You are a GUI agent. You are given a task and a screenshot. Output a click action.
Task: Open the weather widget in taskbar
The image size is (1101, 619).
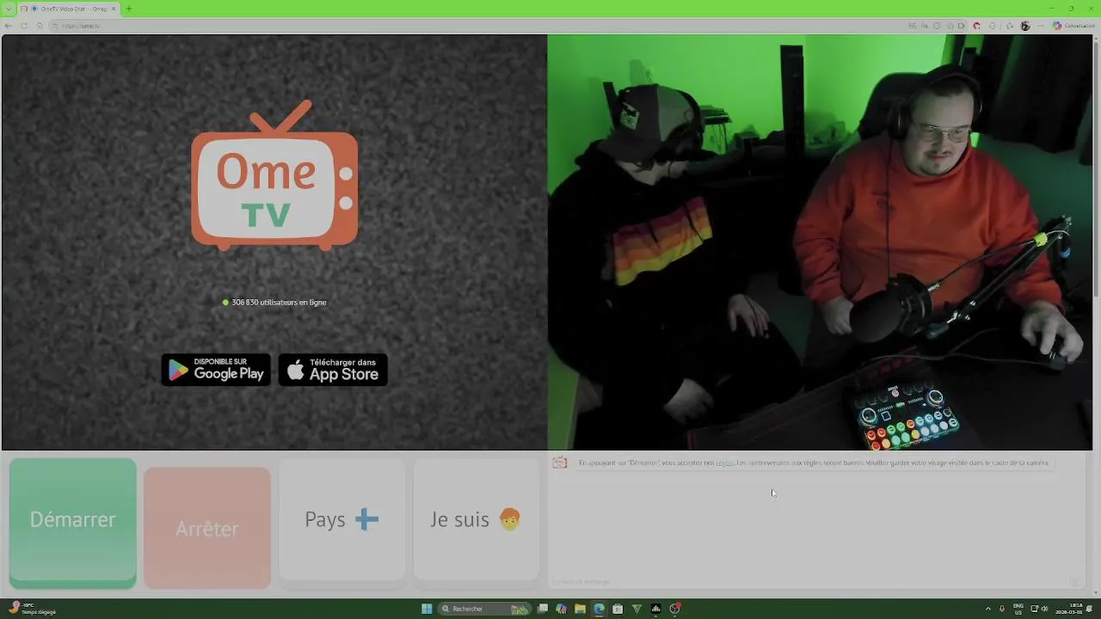[x=33, y=609]
